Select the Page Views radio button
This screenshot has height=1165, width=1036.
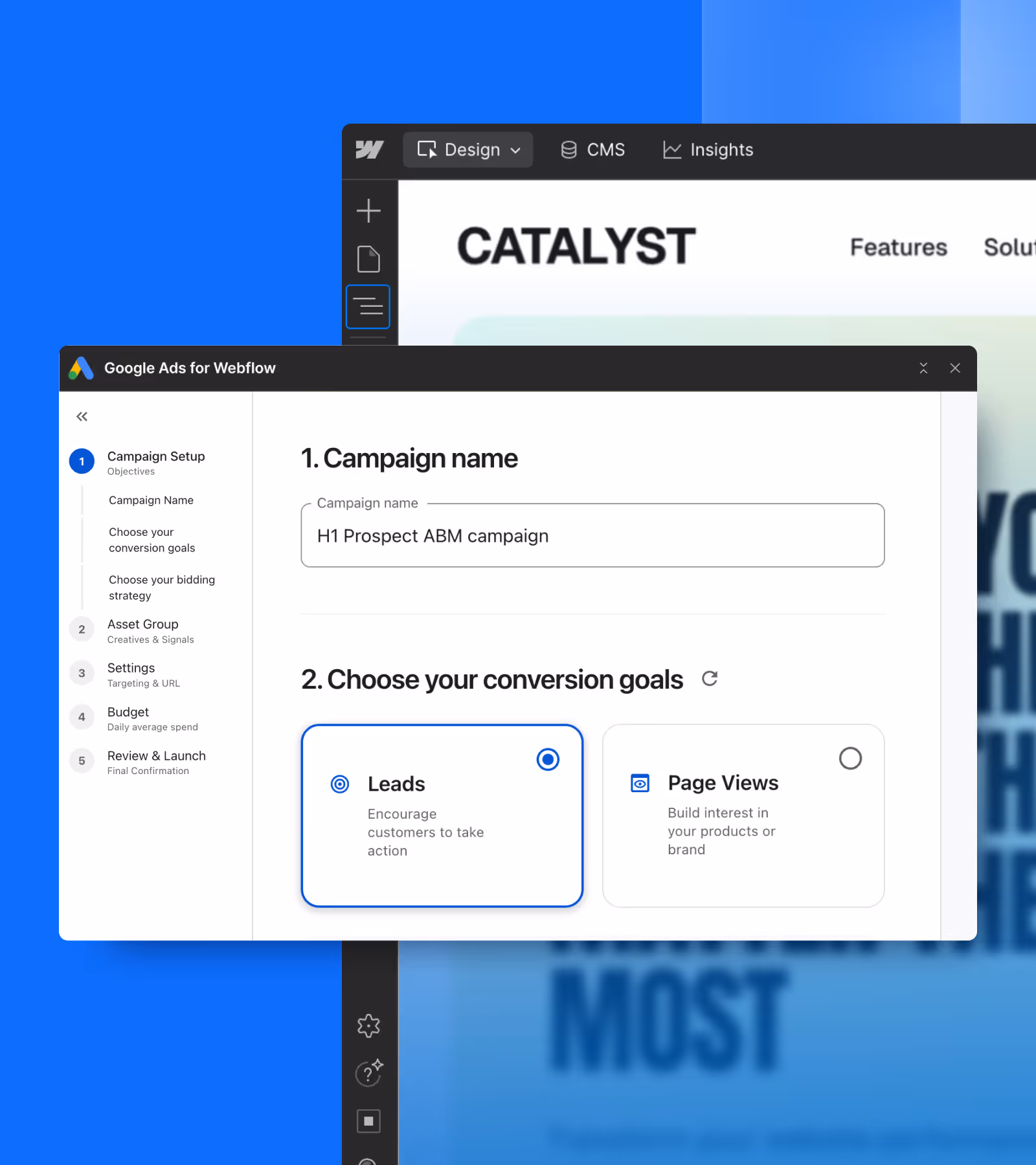pos(850,758)
